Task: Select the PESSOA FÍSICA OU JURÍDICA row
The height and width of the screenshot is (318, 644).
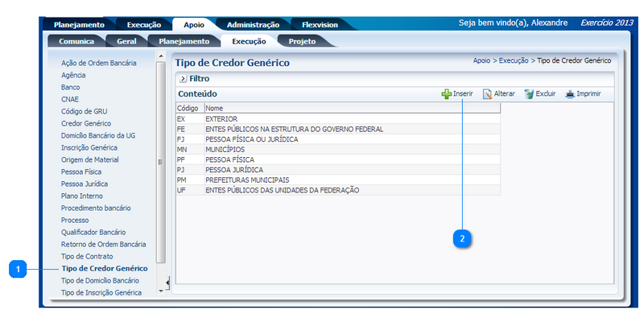Action: point(338,139)
